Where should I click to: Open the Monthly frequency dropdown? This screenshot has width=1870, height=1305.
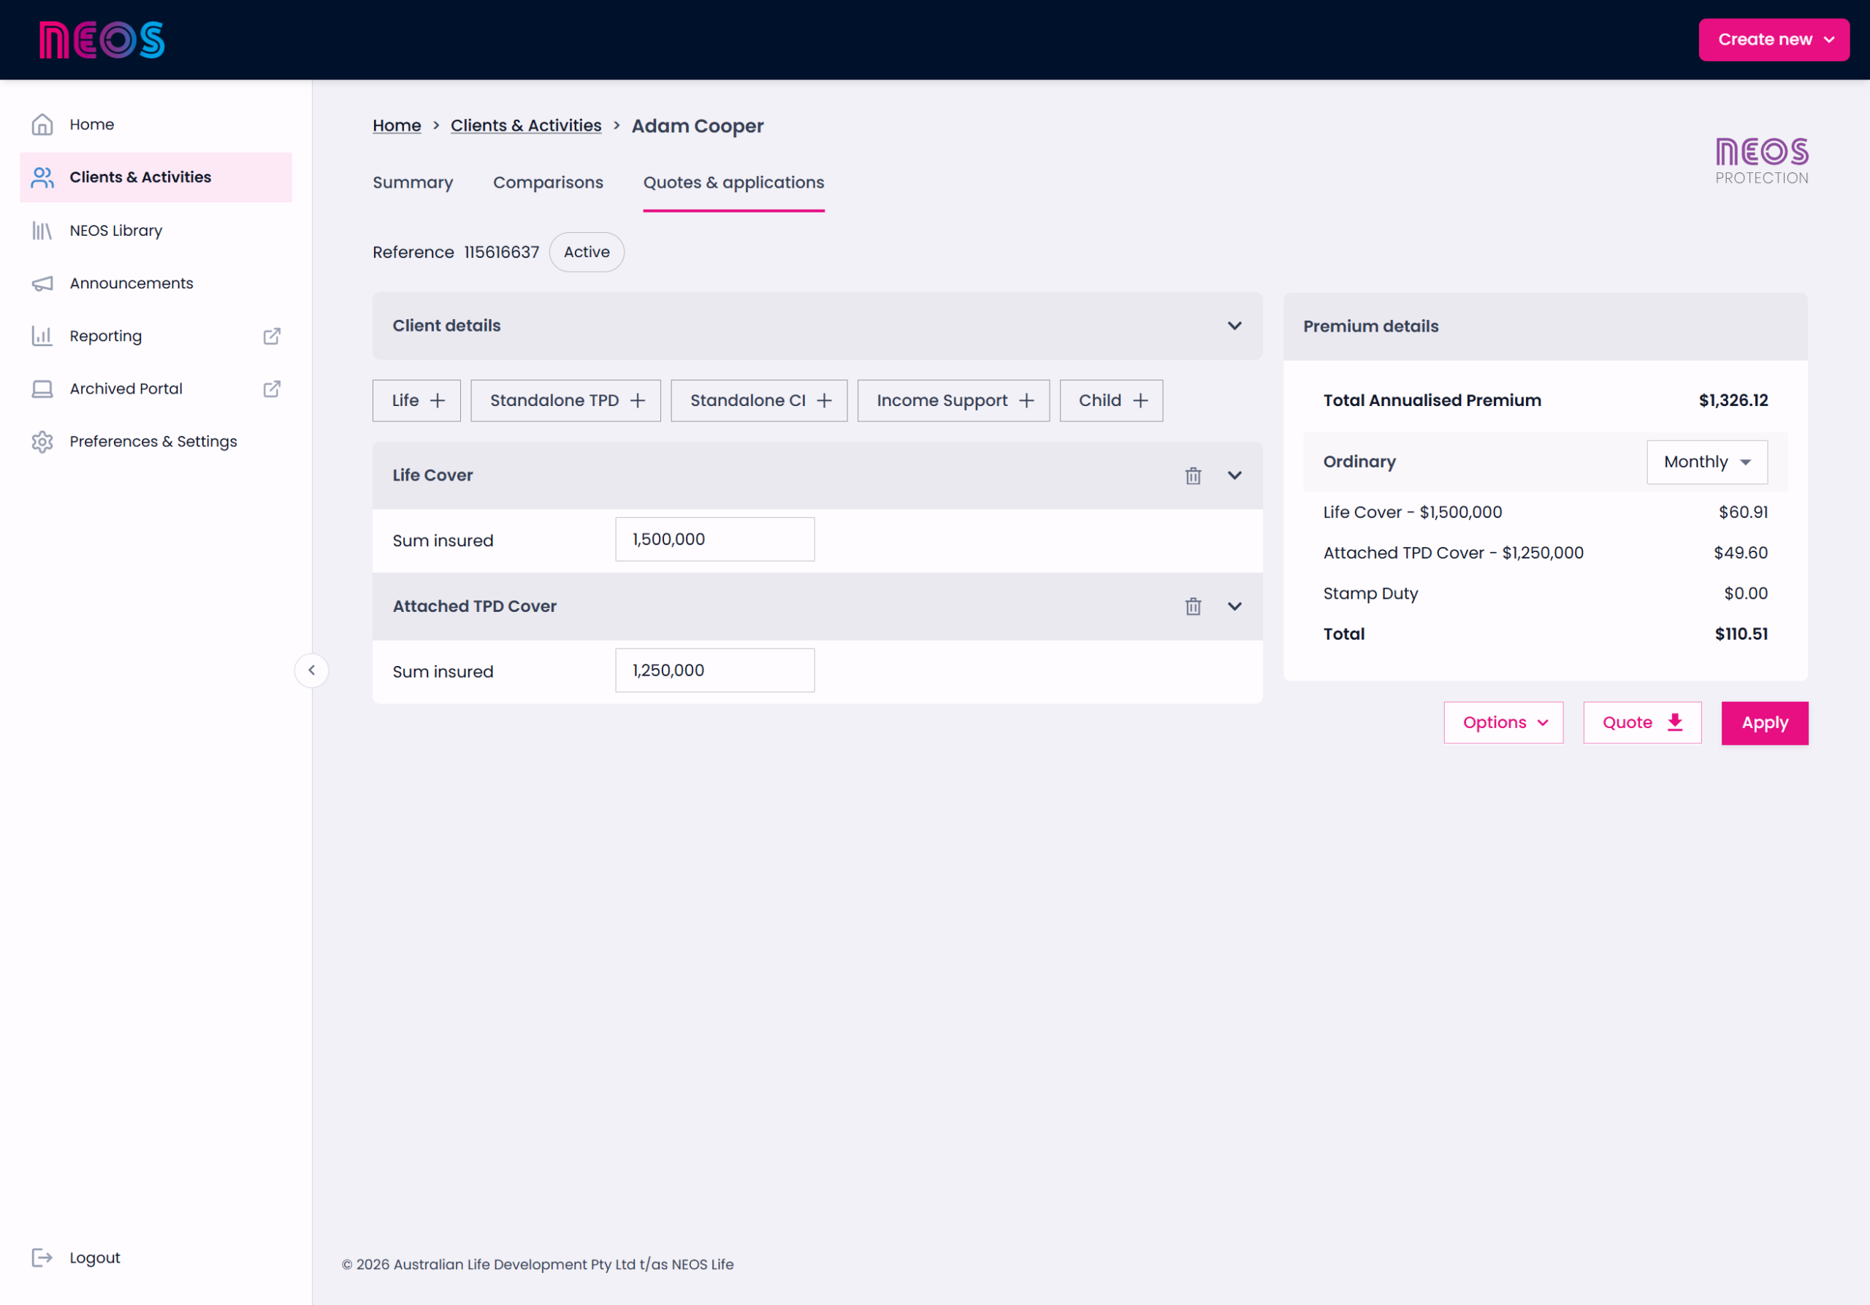1707,462
